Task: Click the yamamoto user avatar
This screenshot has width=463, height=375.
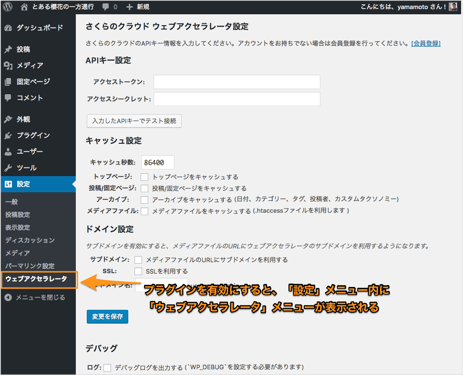Action: pos(453,7)
